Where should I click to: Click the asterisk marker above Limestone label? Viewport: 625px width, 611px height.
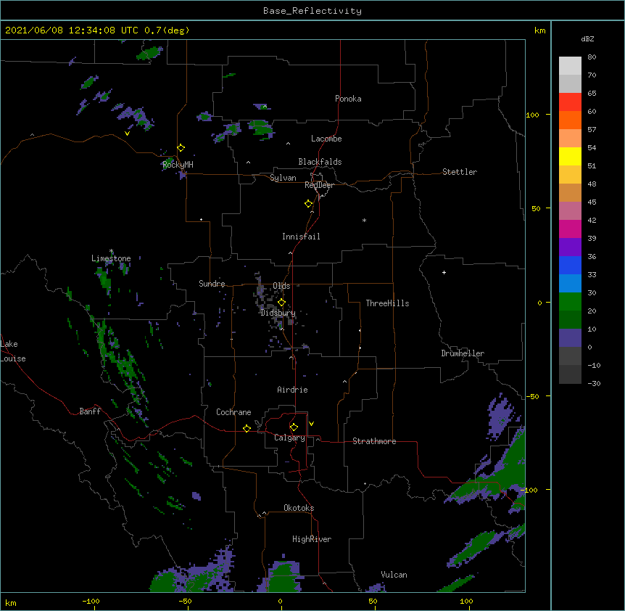coord(111,251)
